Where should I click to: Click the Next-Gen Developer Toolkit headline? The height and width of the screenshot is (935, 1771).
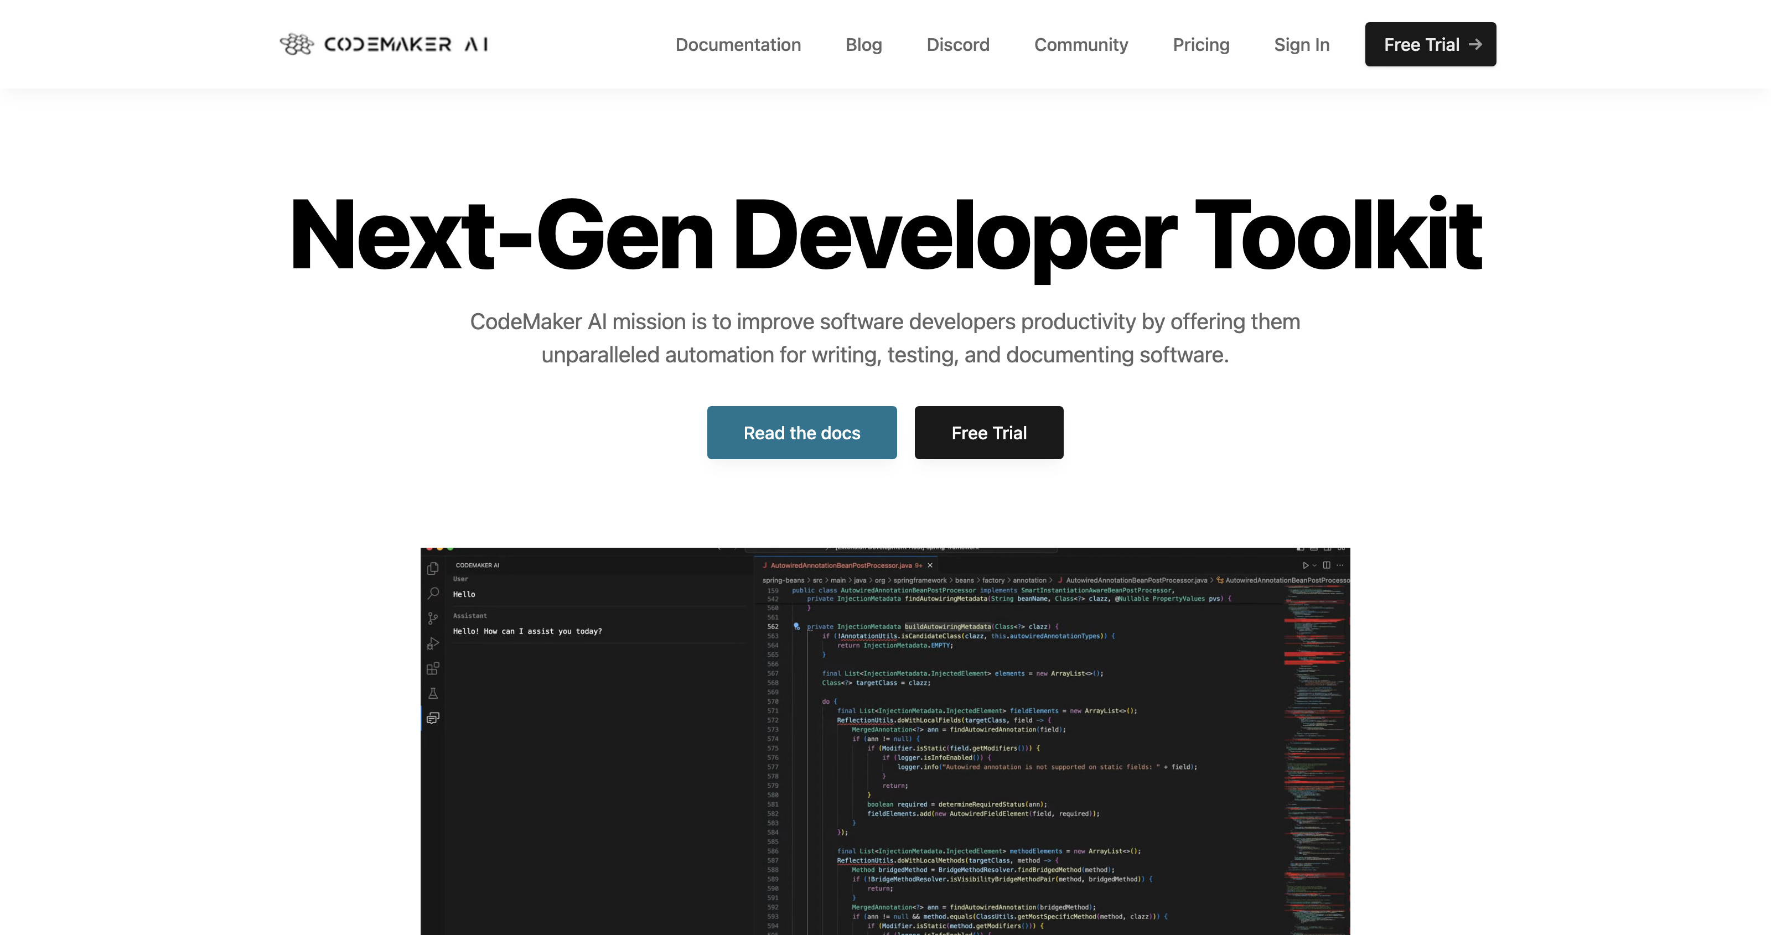pyautogui.click(x=885, y=235)
